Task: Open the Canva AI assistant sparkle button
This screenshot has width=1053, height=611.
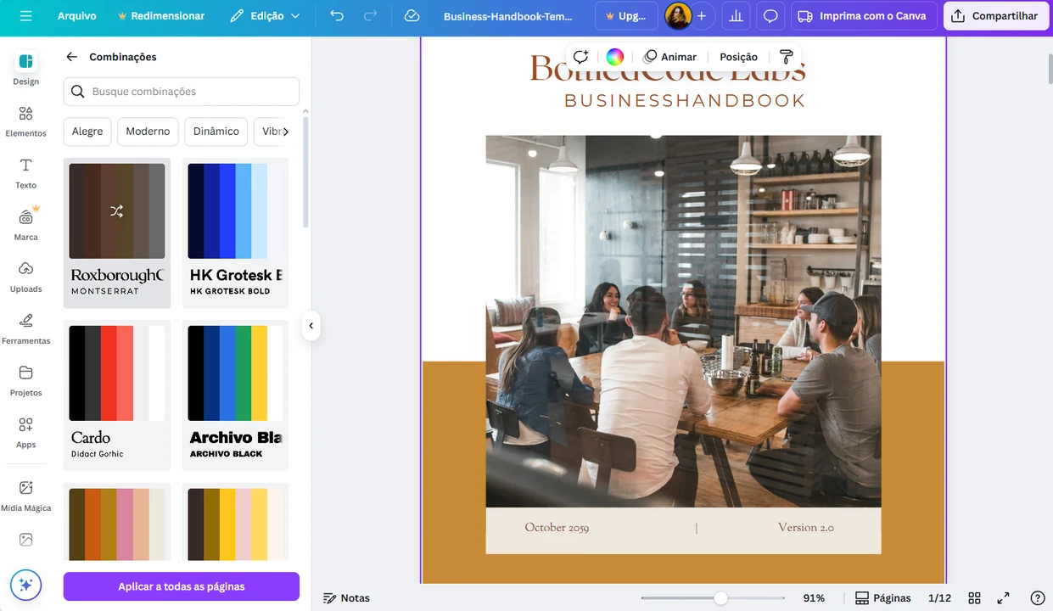Action: 25,585
